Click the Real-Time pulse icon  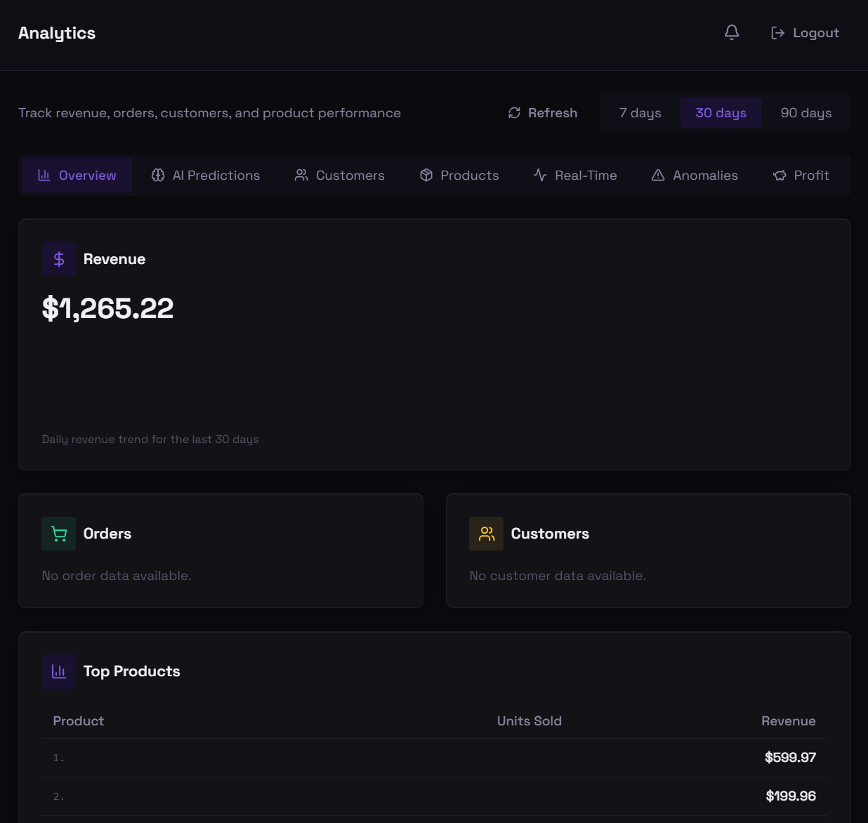[x=539, y=175]
